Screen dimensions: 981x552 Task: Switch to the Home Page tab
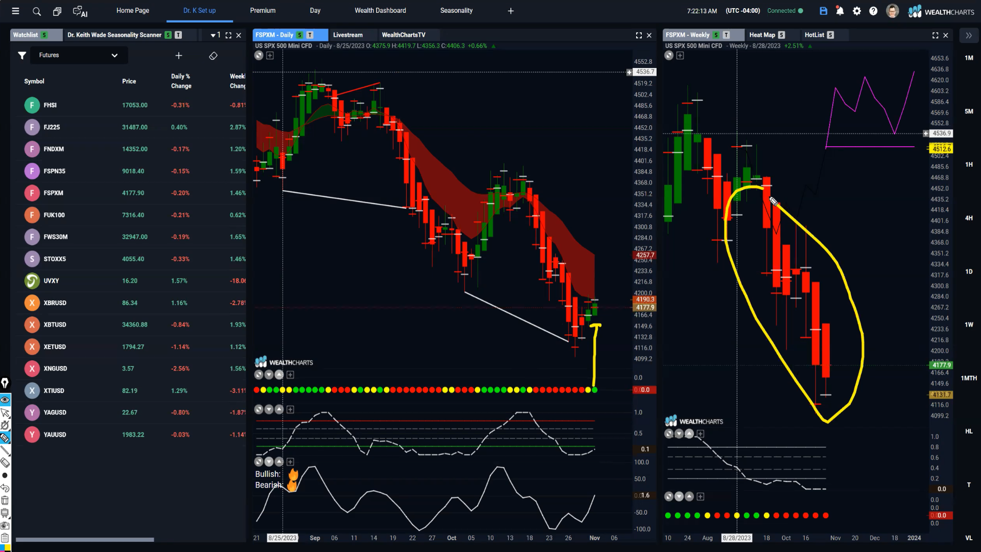133,11
